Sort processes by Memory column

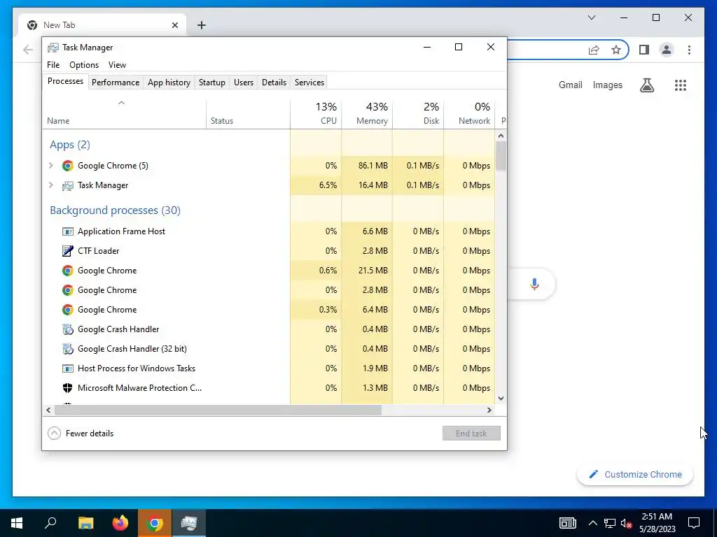coord(367,114)
